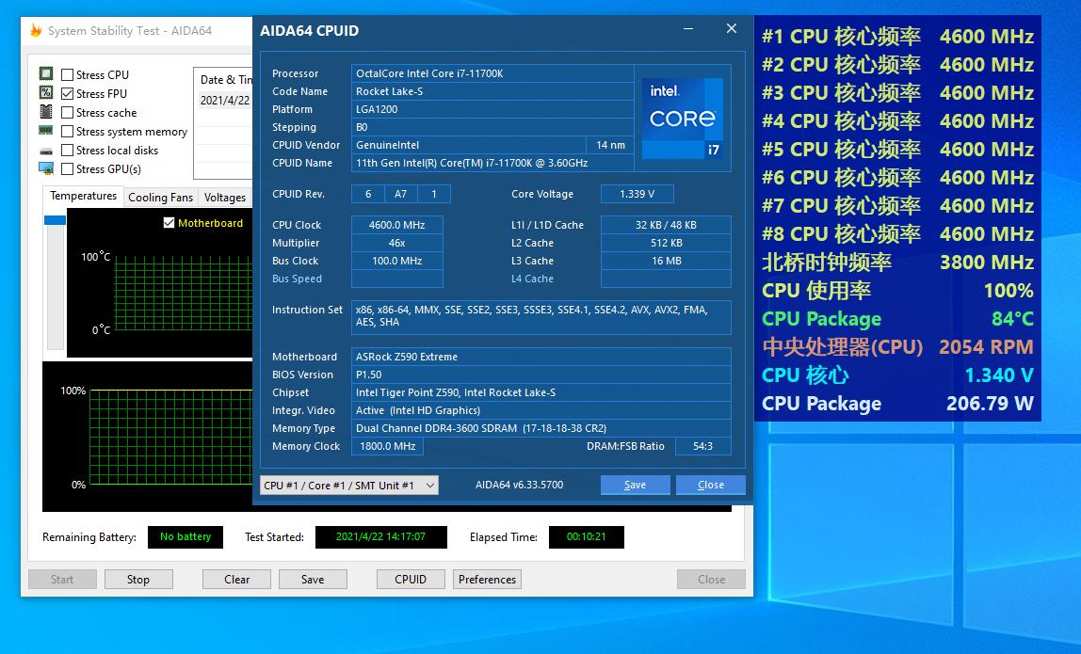Viewport: 1081px width, 654px height.
Task: Toggle the Motherboard temperature graph checkbox
Action: (x=169, y=223)
